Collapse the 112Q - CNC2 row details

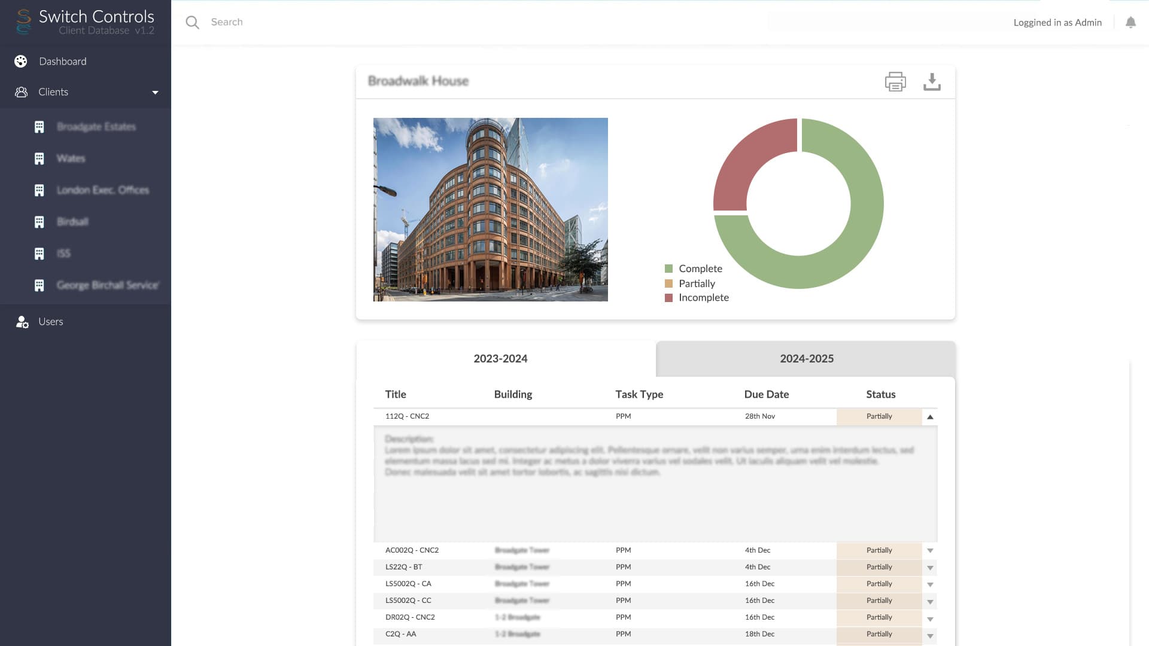point(930,417)
